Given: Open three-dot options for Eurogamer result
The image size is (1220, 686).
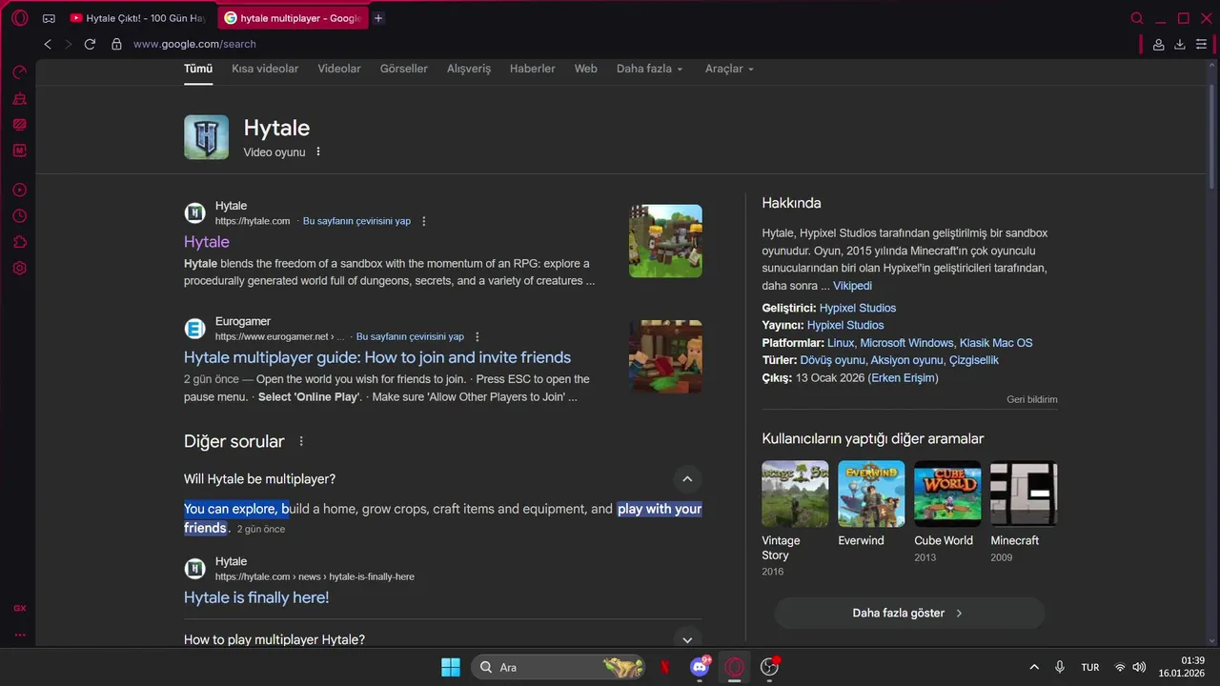Looking at the screenshot, I should coord(478,336).
